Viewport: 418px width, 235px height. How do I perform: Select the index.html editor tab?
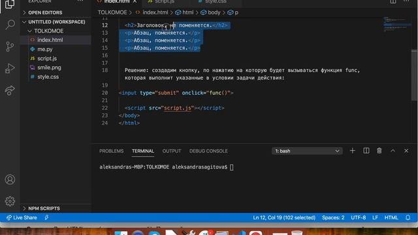coord(117,1)
